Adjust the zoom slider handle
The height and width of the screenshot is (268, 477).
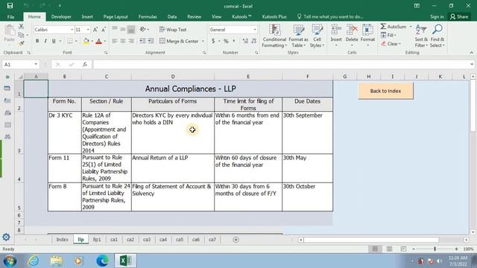click(x=435, y=249)
